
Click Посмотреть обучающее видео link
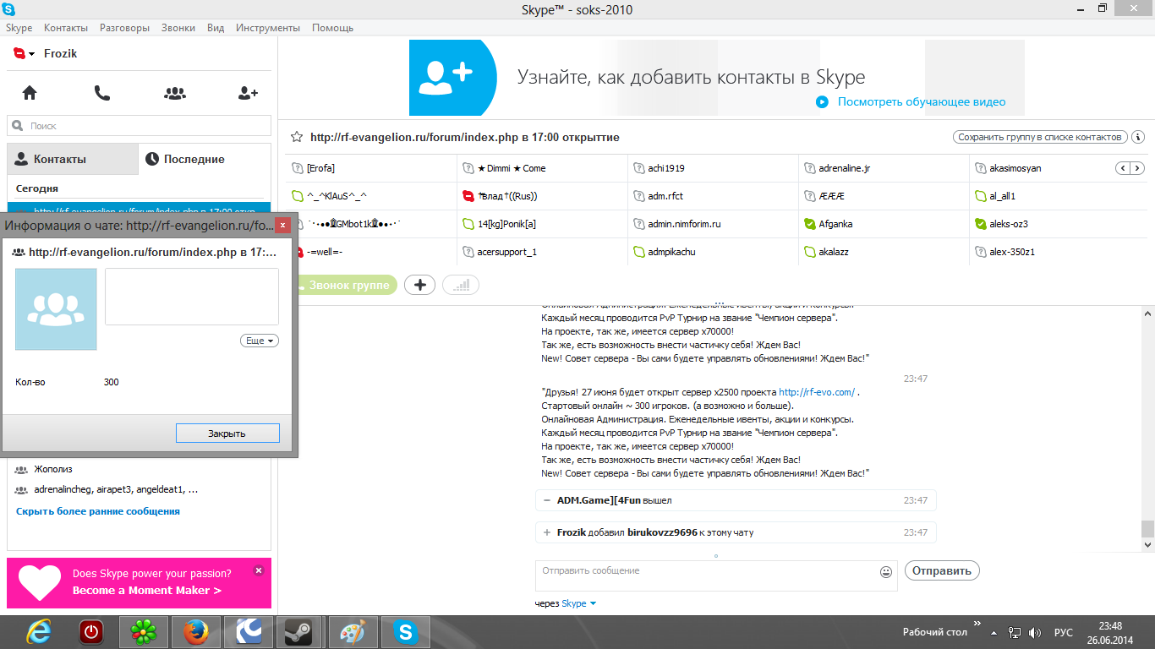(x=922, y=102)
